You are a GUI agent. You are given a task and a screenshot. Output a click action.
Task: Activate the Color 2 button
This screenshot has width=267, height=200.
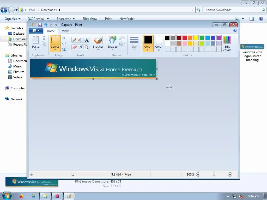[159, 43]
